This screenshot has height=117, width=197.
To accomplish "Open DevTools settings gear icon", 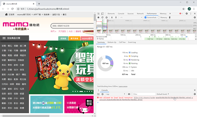I will (187, 14).
